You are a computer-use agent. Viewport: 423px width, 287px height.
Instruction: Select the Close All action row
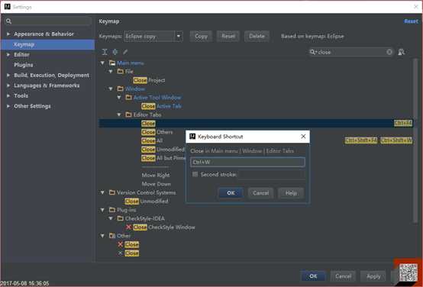tap(152, 140)
